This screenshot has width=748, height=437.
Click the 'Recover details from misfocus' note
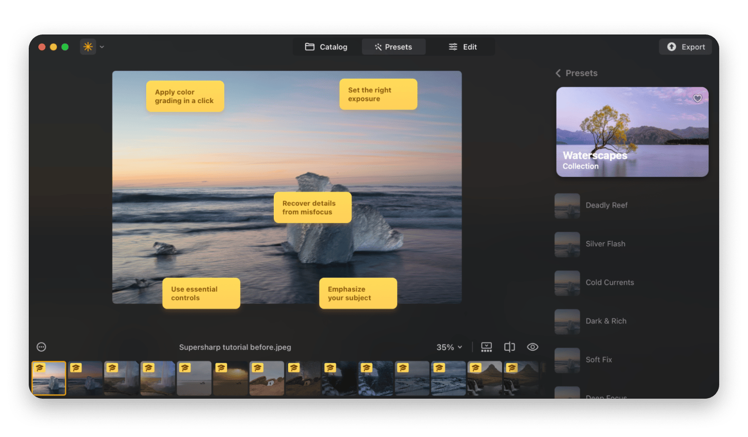[312, 207]
